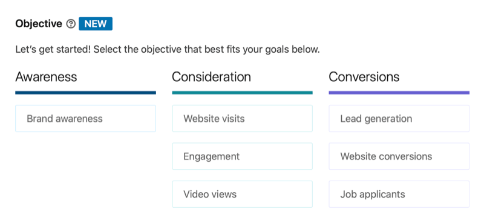Select the Brand awareness objective
484x223 pixels.
(x=85, y=118)
